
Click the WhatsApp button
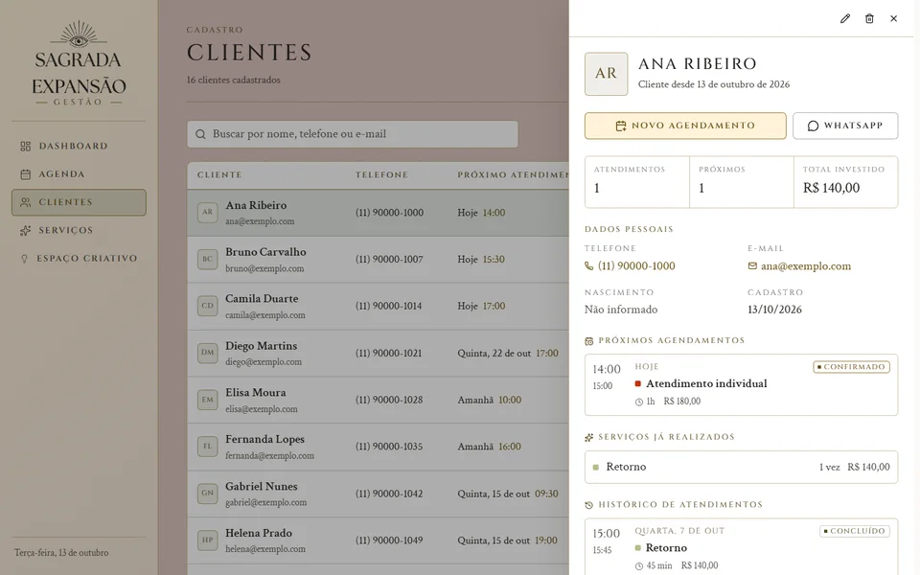[x=845, y=126]
